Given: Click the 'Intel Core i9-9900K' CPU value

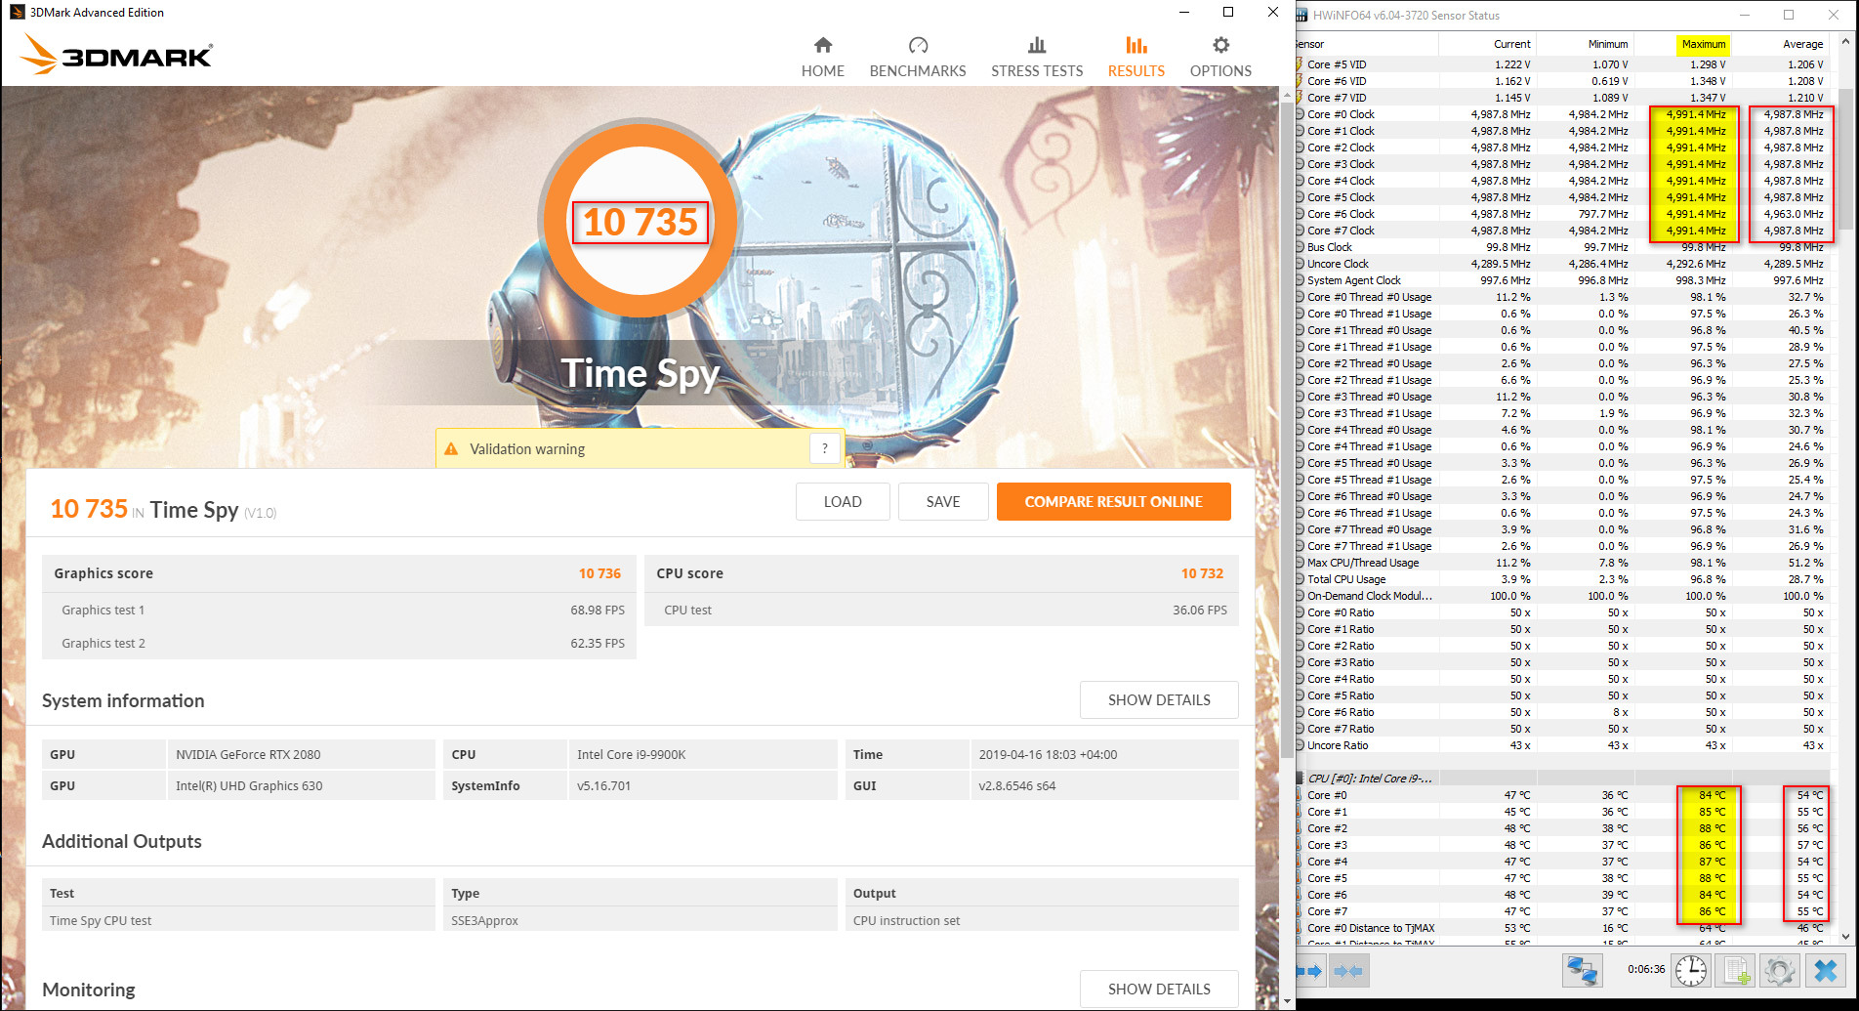Looking at the screenshot, I should pyautogui.click(x=632, y=754).
